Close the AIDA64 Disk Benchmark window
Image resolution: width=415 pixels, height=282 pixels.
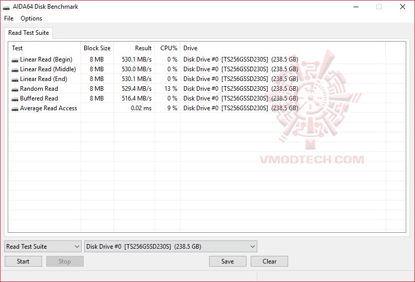[x=402, y=7]
